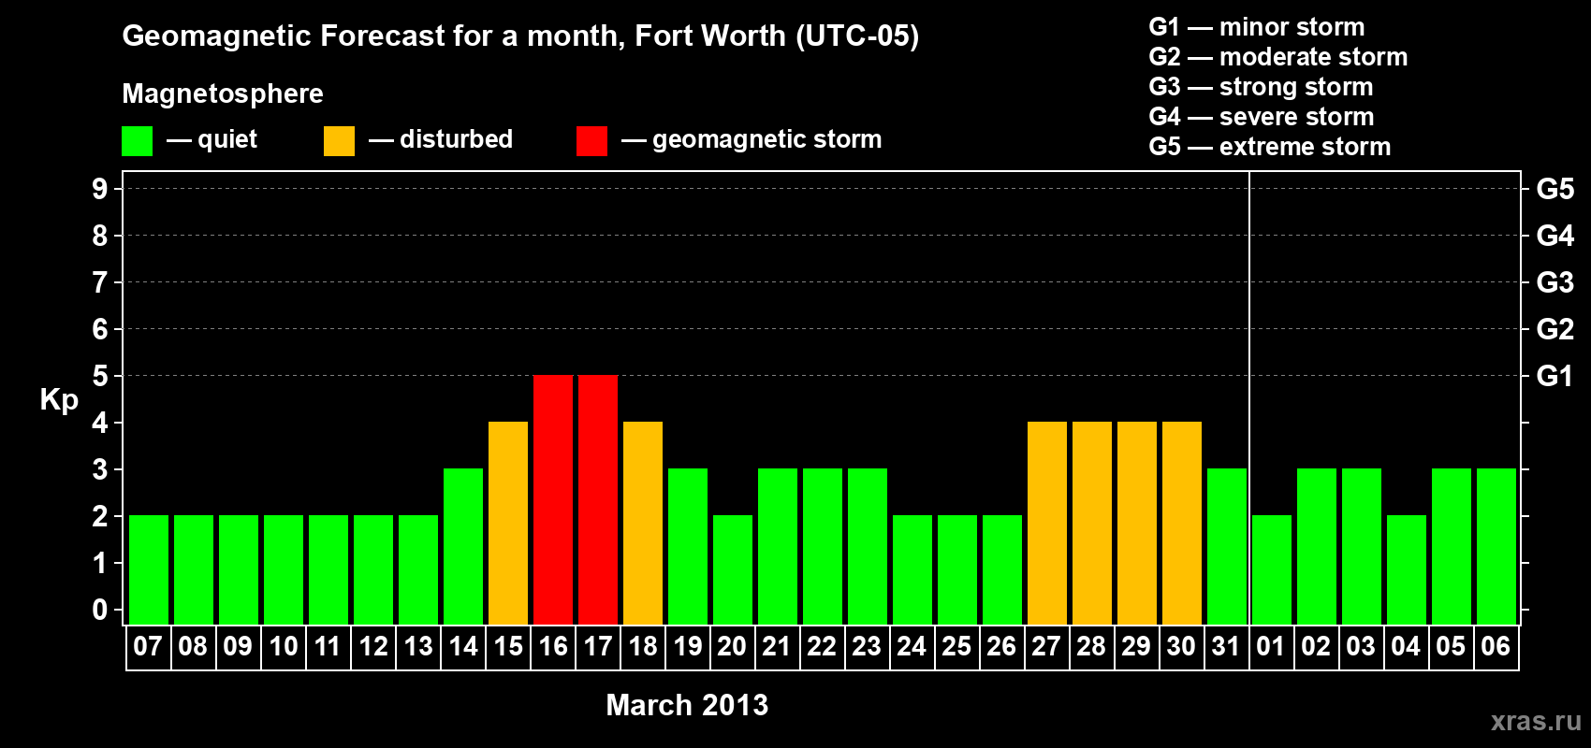Click 'G2 — moderate storm' legend entry
The width and height of the screenshot is (1591, 748).
pos(1278,57)
